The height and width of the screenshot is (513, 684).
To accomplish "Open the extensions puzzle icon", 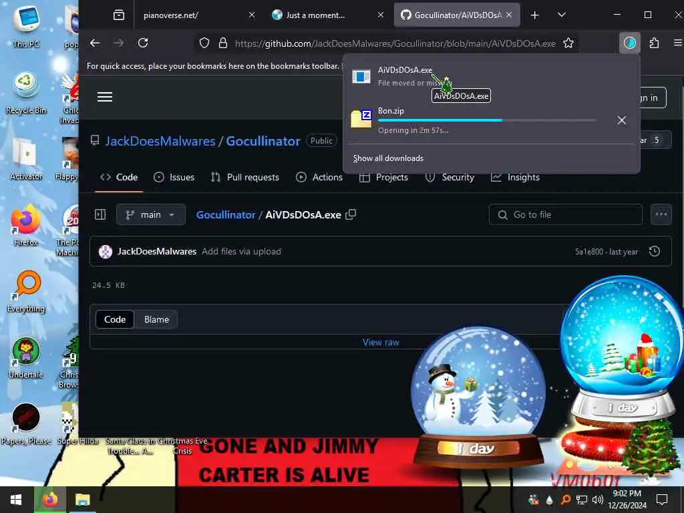I will (654, 43).
